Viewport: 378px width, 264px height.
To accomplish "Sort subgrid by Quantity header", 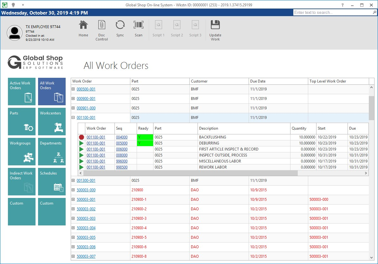I will pyautogui.click(x=303, y=128).
